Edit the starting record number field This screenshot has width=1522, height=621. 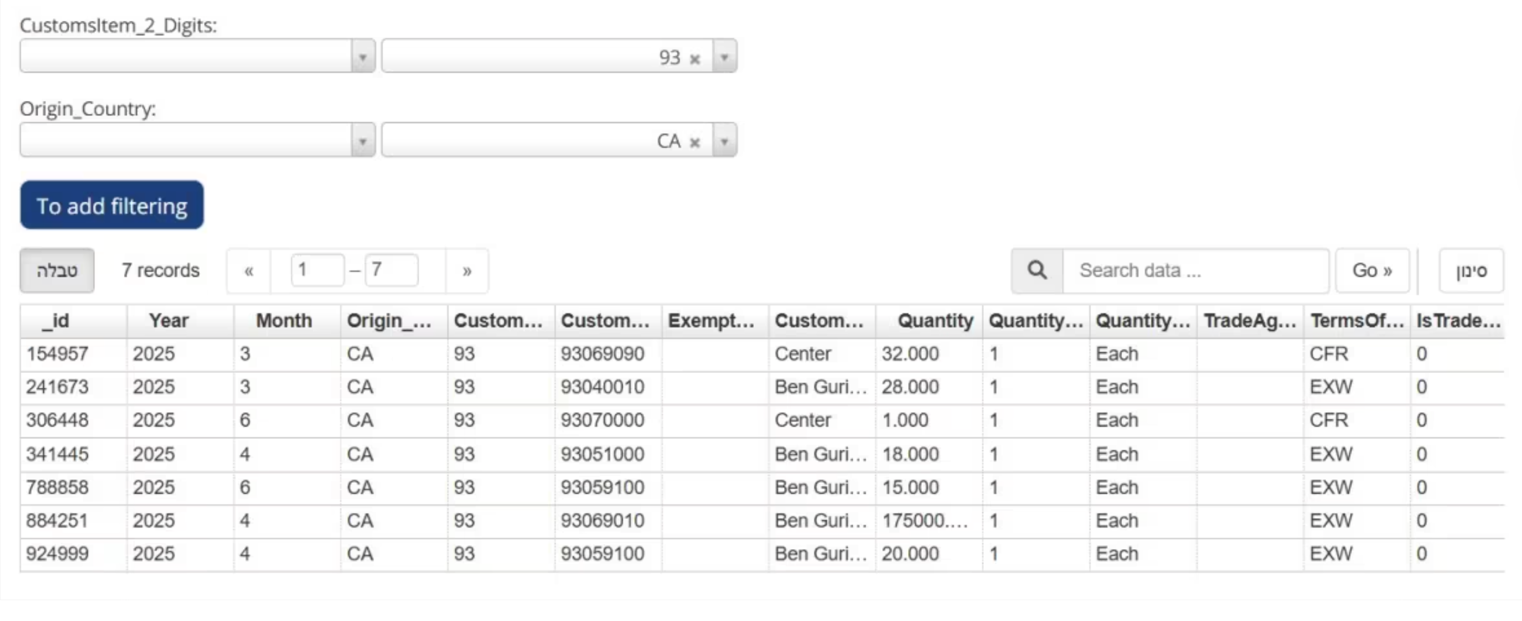(x=318, y=270)
